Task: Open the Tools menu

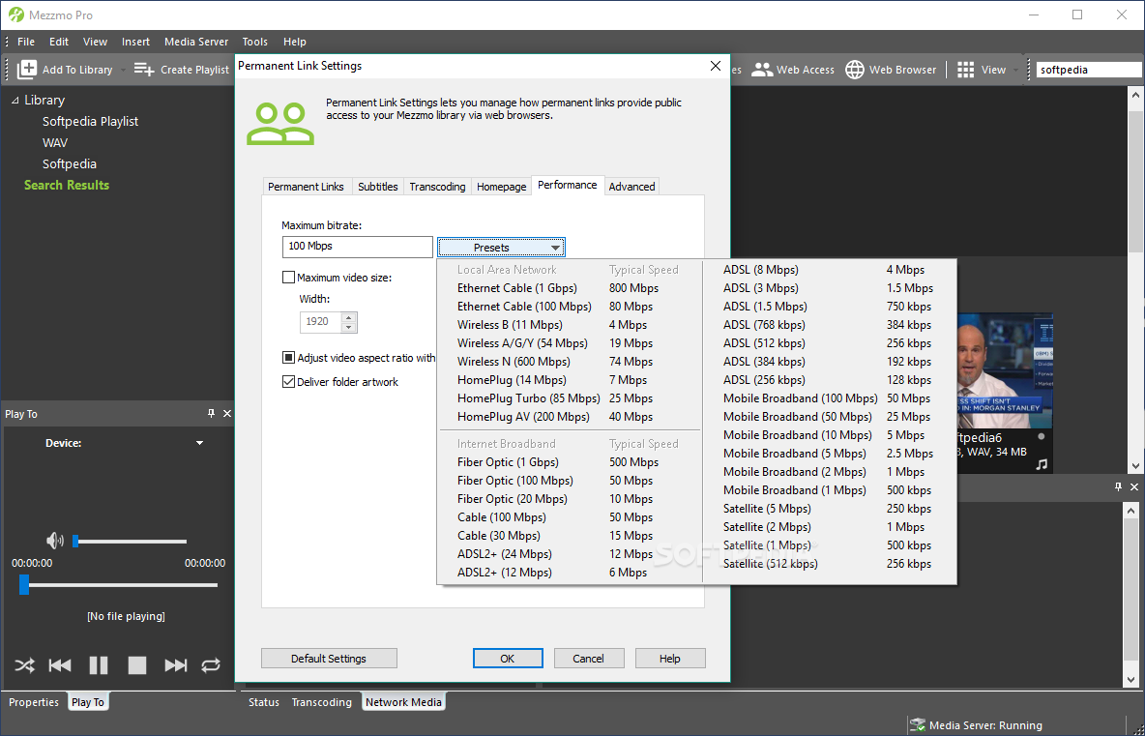Action: point(255,42)
